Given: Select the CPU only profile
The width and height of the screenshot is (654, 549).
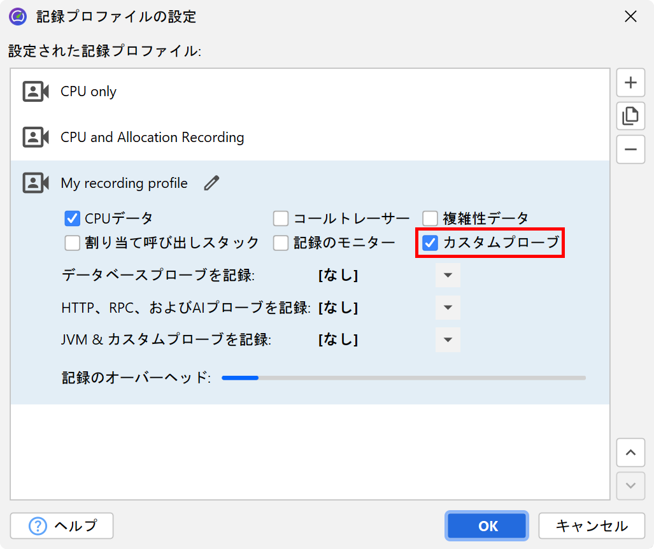Looking at the screenshot, I should (x=89, y=92).
